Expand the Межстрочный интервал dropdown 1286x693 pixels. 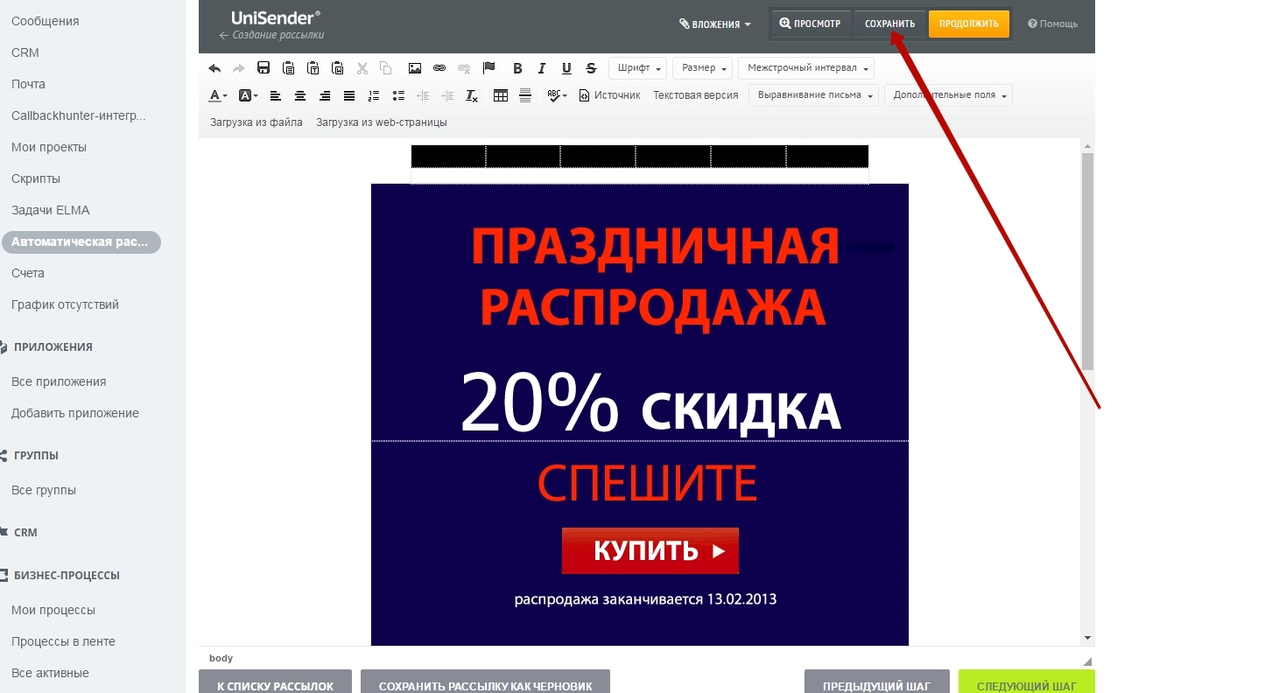tap(805, 68)
